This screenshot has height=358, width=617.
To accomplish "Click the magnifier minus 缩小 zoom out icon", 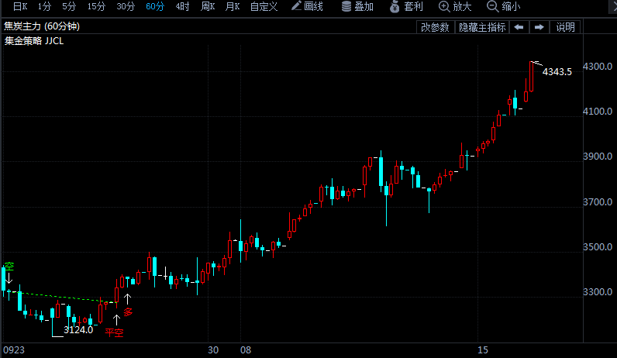I will coord(492,6).
